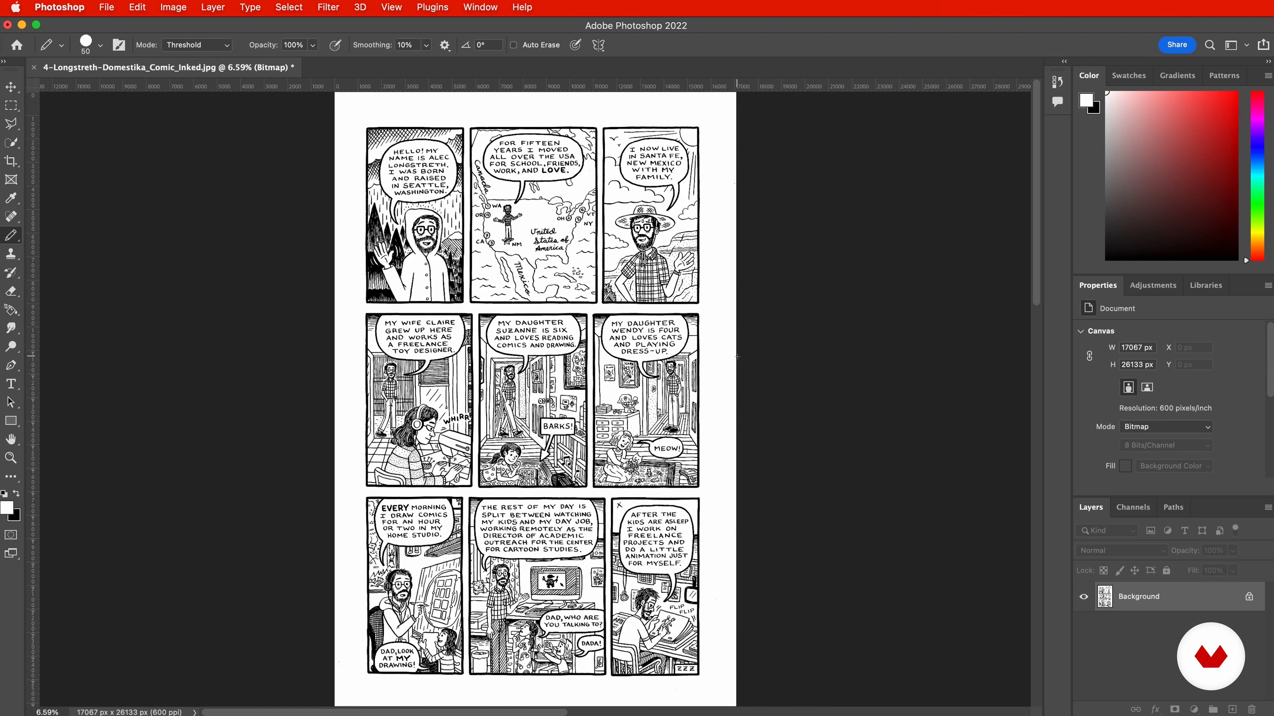Image resolution: width=1274 pixels, height=716 pixels.
Task: Select the Paint Bucket tool
Action: pyautogui.click(x=11, y=310)
